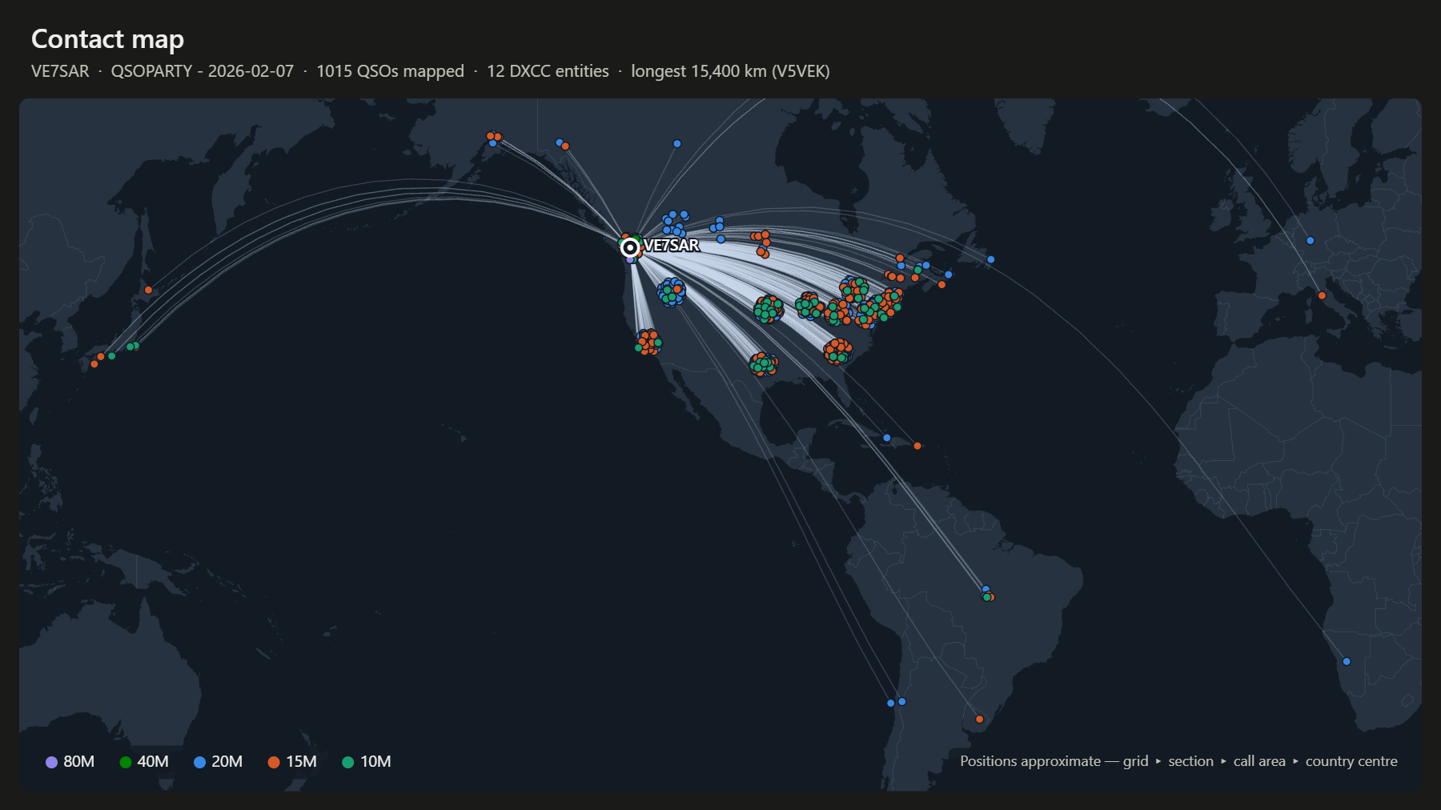This screenshot has width=1441, height=810.
Task: Click the orange dot at southern Japan's tip
Action: [x=94, y=364]
